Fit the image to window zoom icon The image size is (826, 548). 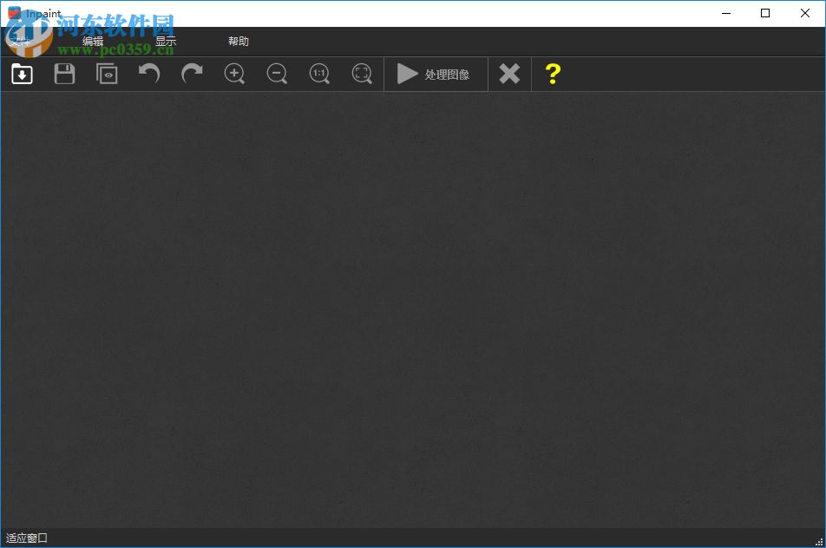tap(362, 74)
